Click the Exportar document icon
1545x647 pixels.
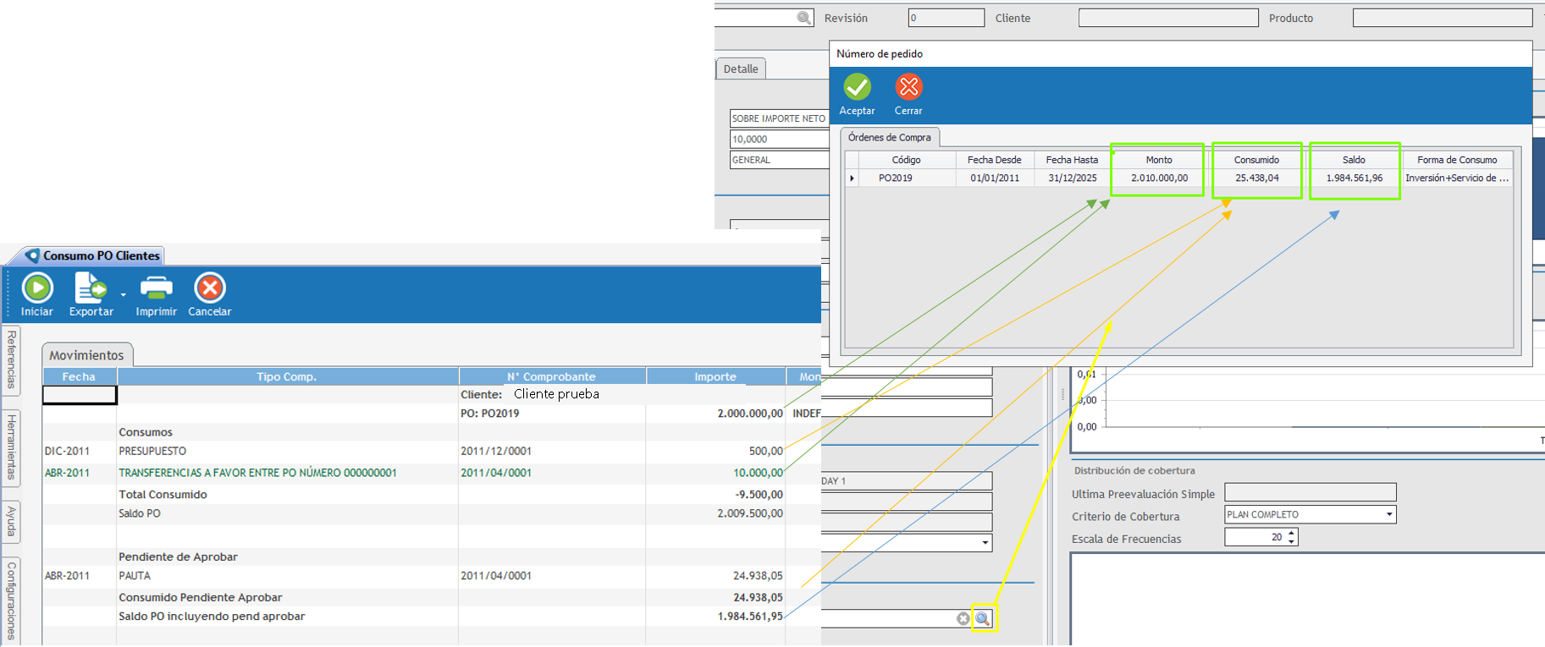90,288
